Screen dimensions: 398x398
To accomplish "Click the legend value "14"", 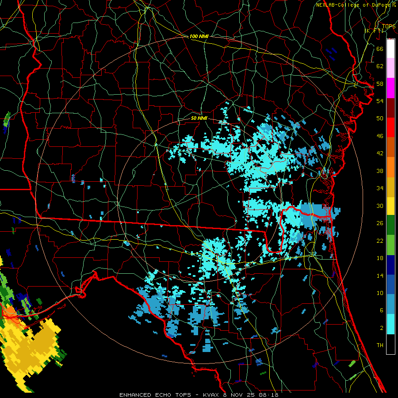I will [380, 276].
